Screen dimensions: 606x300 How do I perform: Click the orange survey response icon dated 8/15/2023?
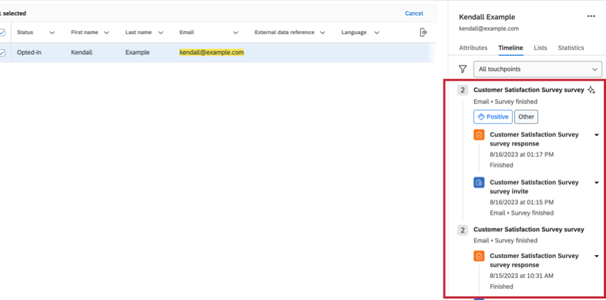pos(479,256)
